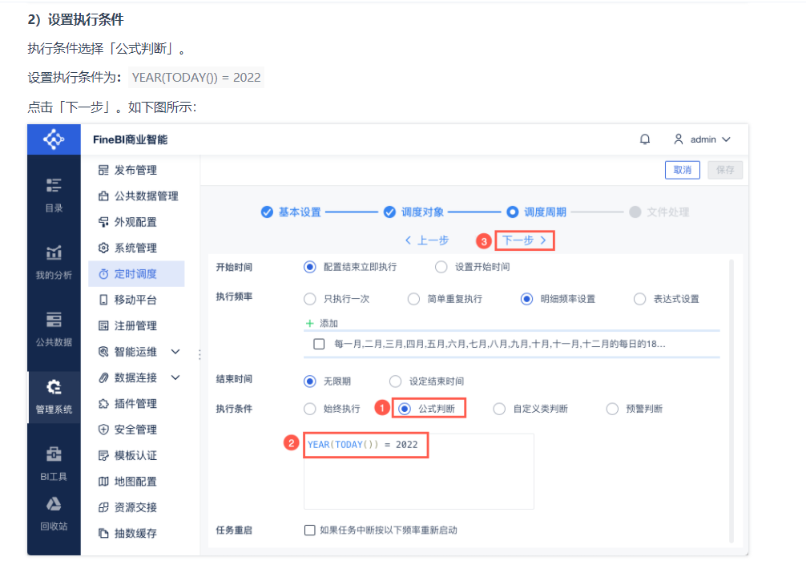Viewport: 806px width, 573px height.
Task: Click the 移动平台 phone icon
Action: (x=103, y=300)
